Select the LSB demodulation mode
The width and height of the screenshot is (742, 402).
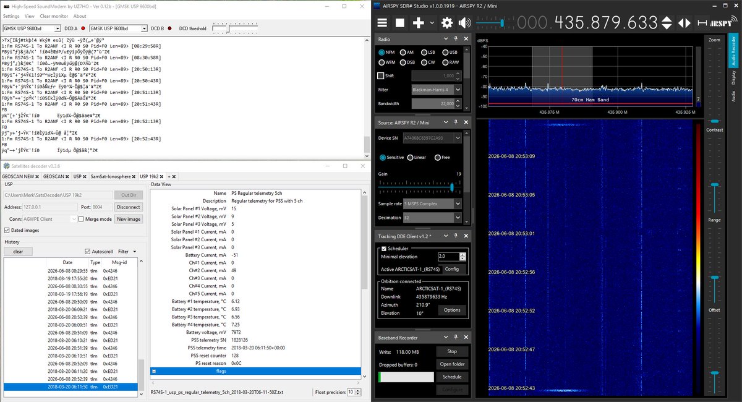pyautogui.click(x=424, y=53)
